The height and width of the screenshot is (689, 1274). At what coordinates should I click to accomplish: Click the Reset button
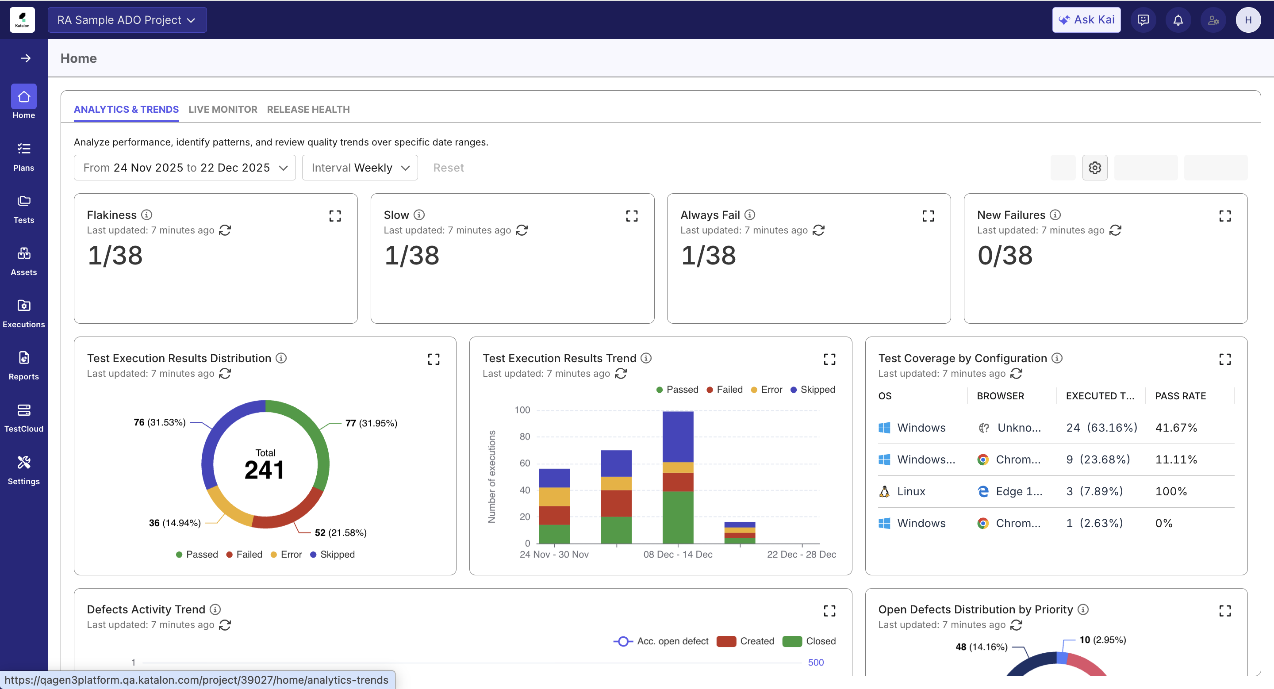click(x=449, y=167)
